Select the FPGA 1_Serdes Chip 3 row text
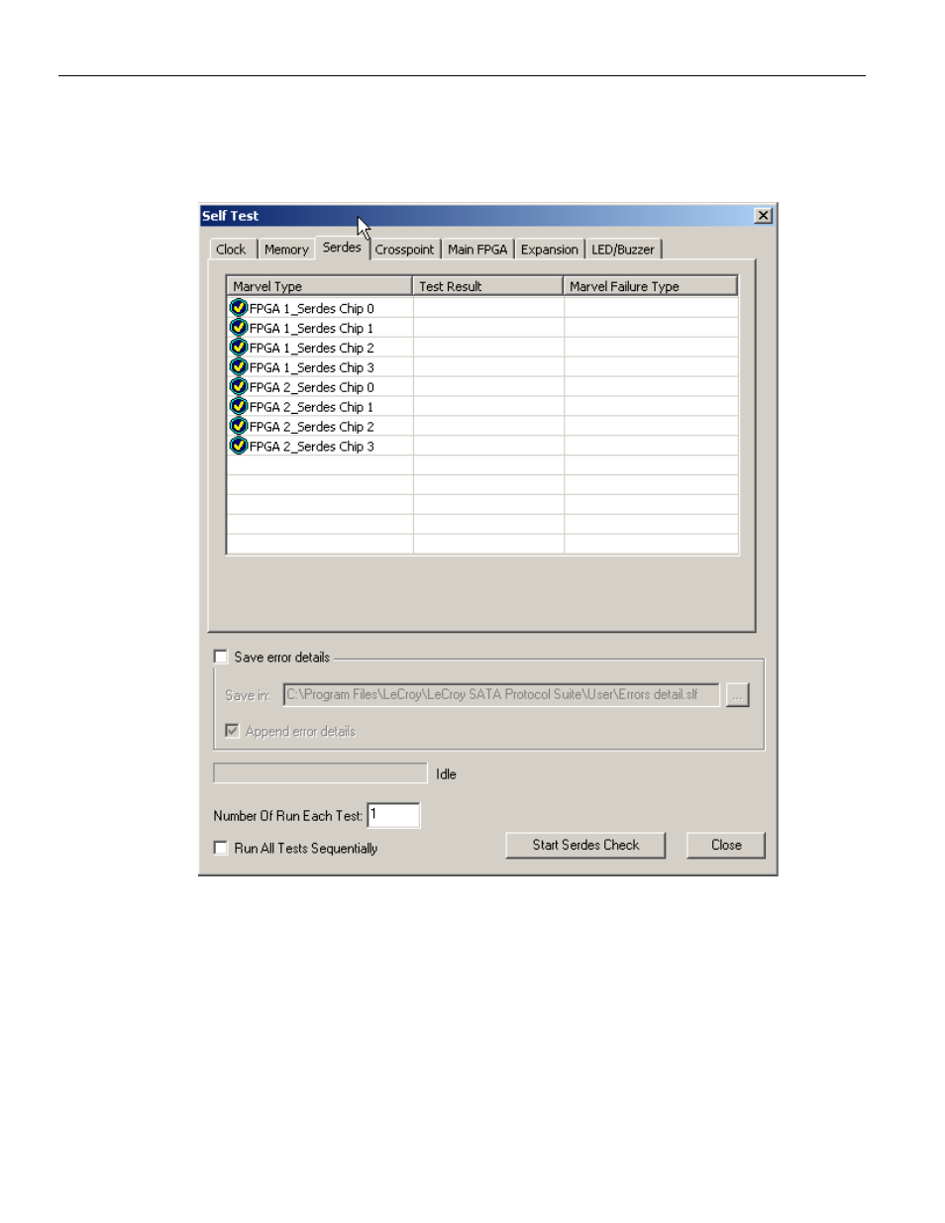This screenshot has width=945, height=1223. pyautogui.click(x=312, y=368)
